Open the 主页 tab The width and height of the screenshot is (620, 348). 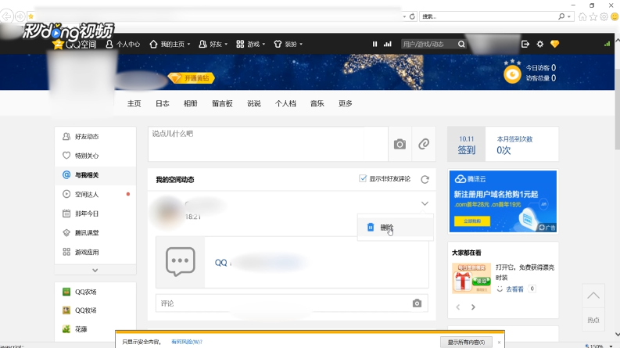point(134,103)
